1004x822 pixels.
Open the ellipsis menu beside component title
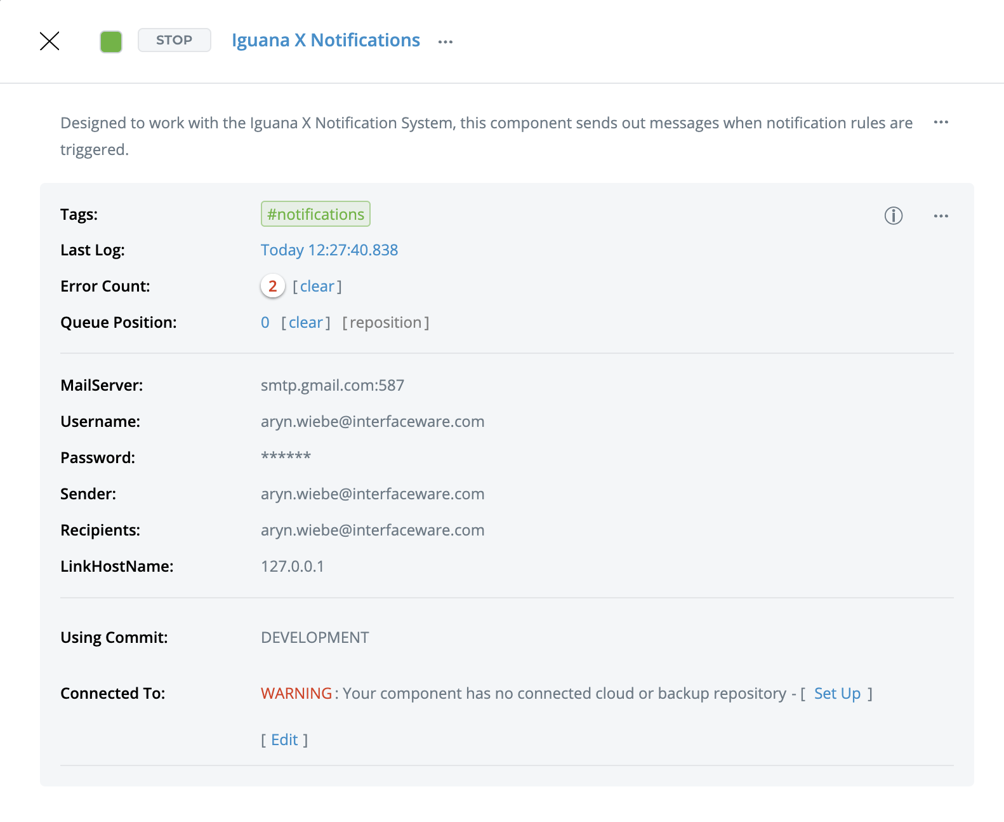[x=446, y=42]
